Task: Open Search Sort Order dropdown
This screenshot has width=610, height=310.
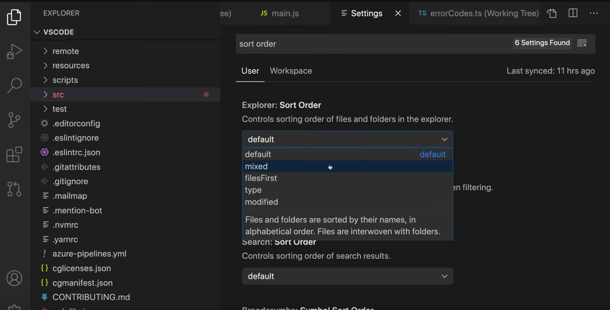Action: pyautogui.click(x=347, y=276)
